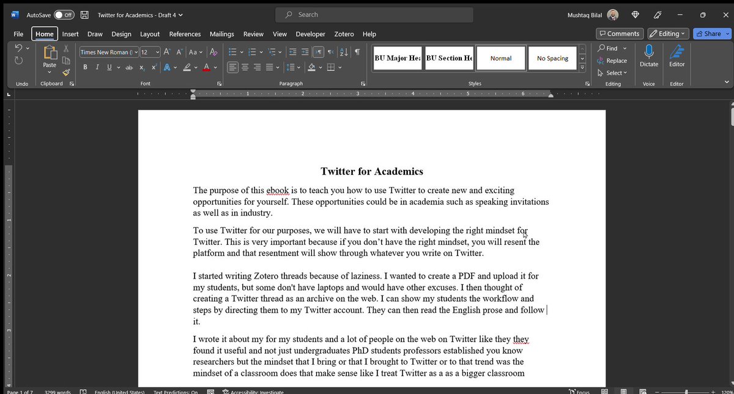Open the font name dropdown
The width and height of the screenshot is (734, 394).
point(136,53)
